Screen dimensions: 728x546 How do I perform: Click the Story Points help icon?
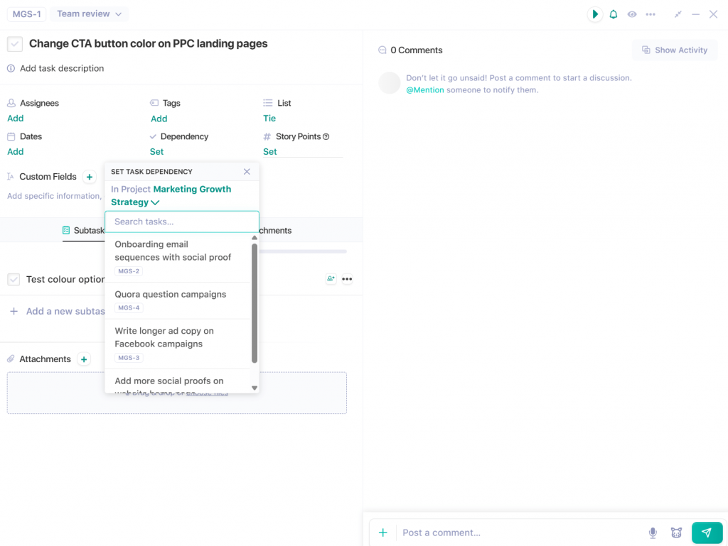click(326, 137)
